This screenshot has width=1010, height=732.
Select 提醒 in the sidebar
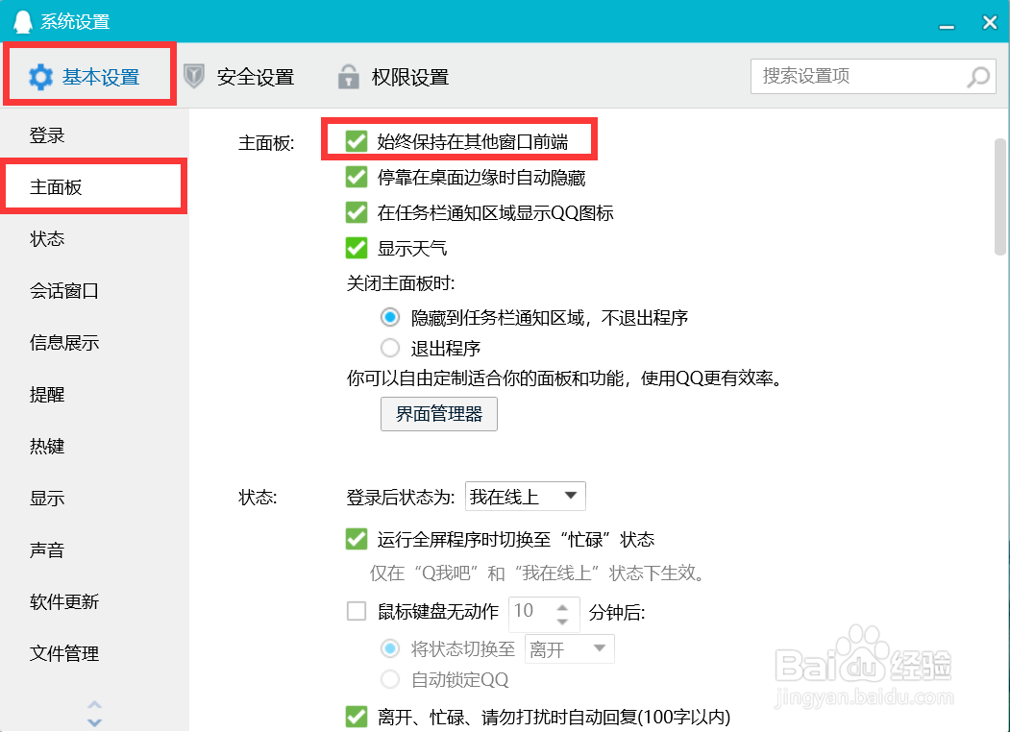[95, 395]
